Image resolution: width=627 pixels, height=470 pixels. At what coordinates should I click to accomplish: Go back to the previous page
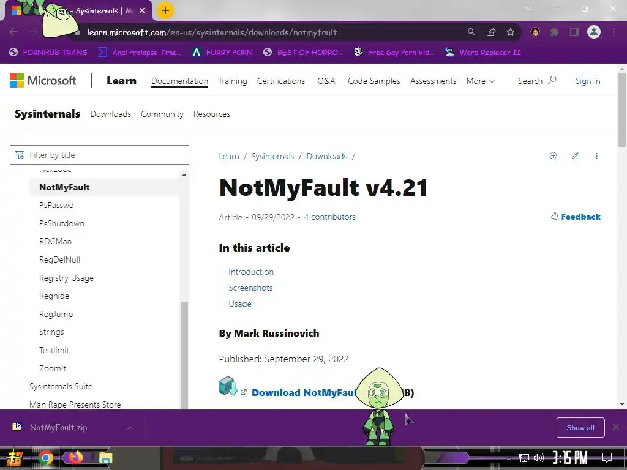(13, 32)
